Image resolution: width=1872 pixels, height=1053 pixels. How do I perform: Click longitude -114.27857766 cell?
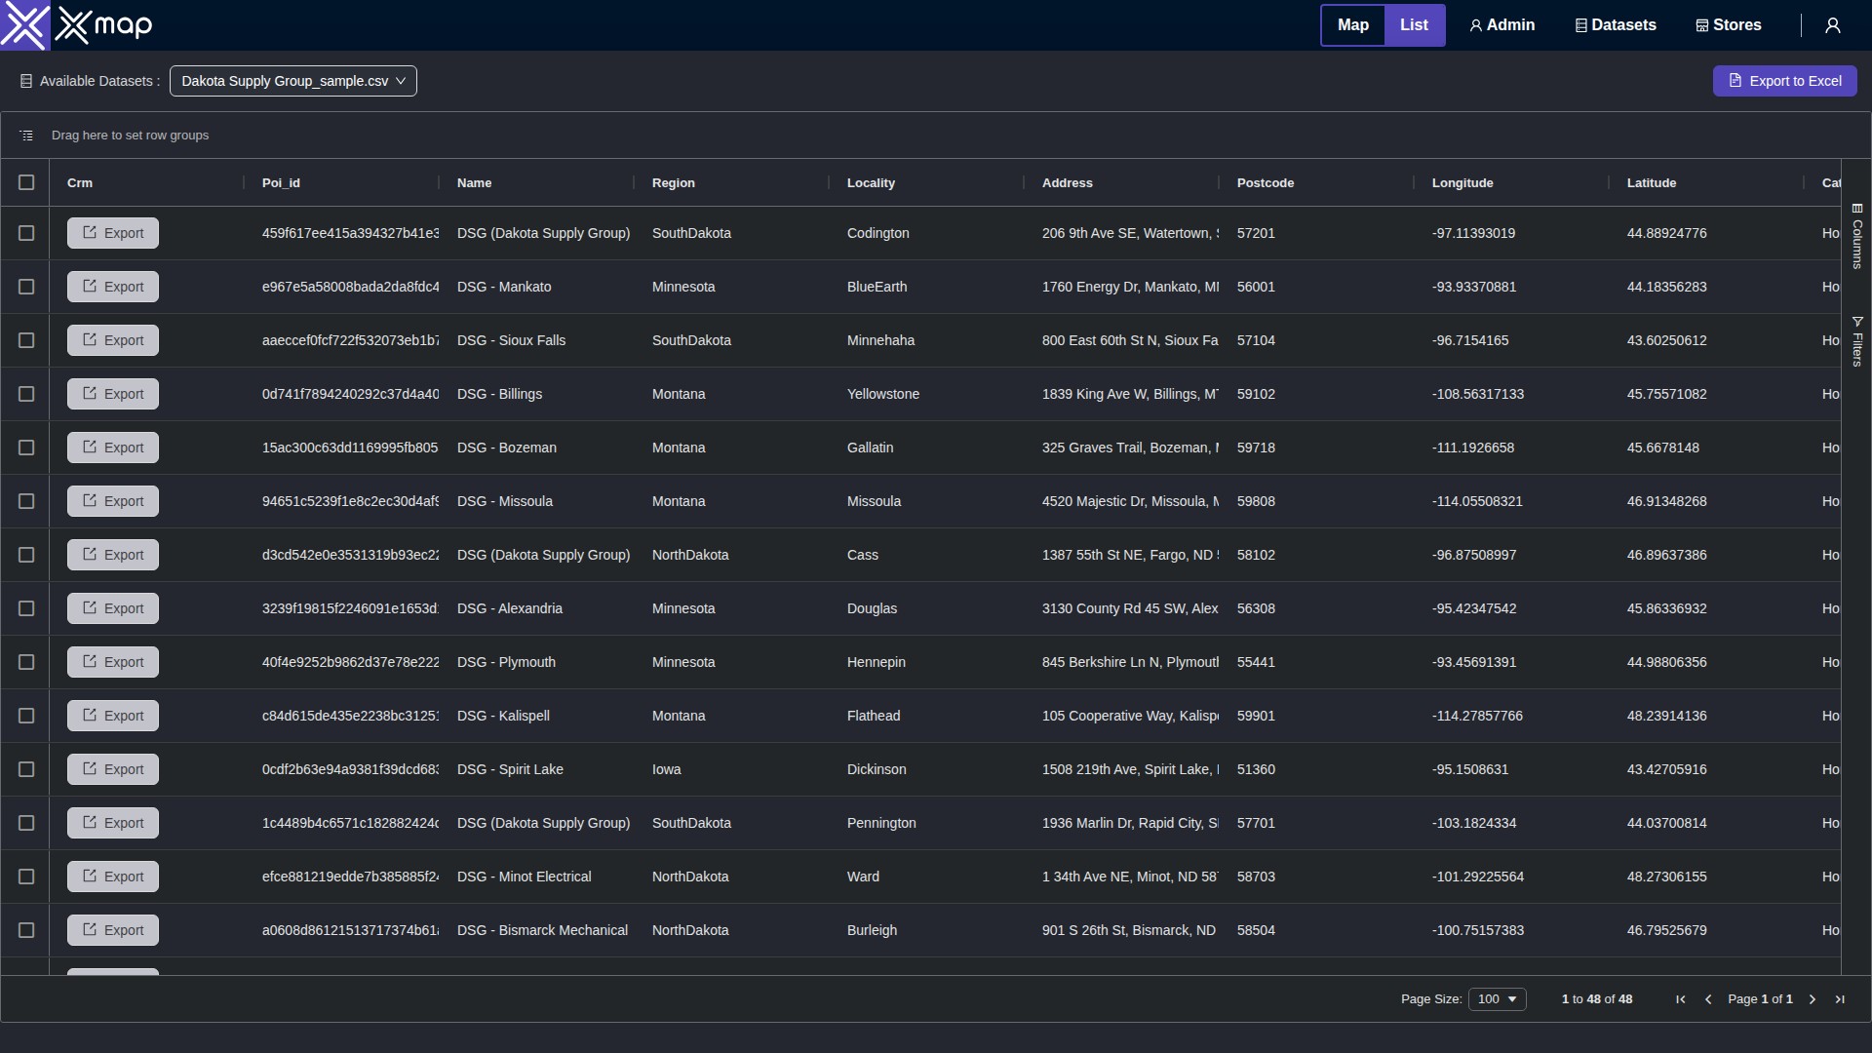1511,716
